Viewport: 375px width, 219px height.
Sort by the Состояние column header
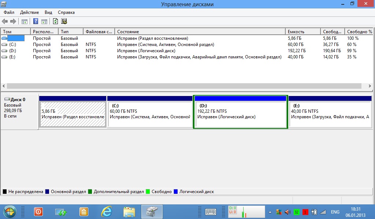200,31
